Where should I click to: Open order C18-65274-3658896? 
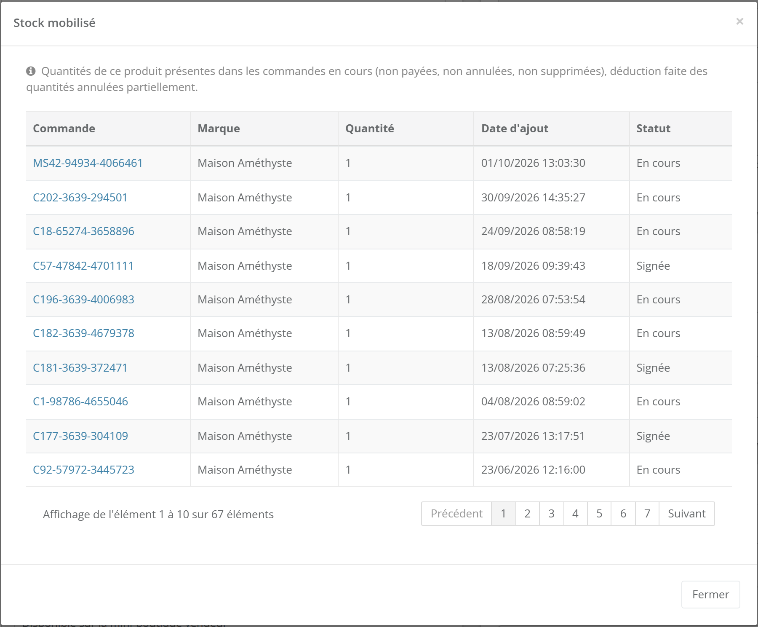(x=83, y=231)
